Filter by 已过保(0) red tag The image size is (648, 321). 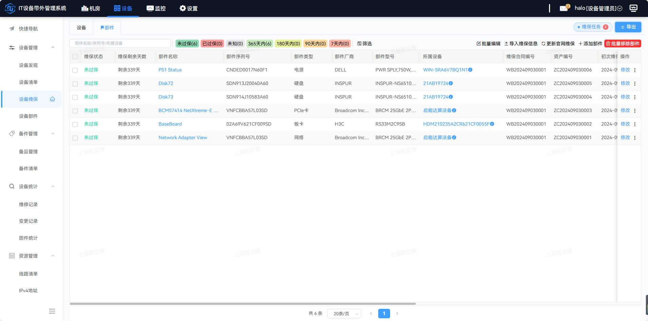(212, 44)
